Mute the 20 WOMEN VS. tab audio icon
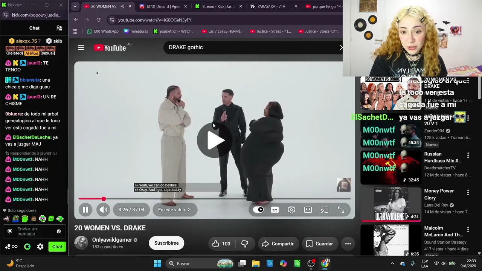 click(x=122, y=6)
